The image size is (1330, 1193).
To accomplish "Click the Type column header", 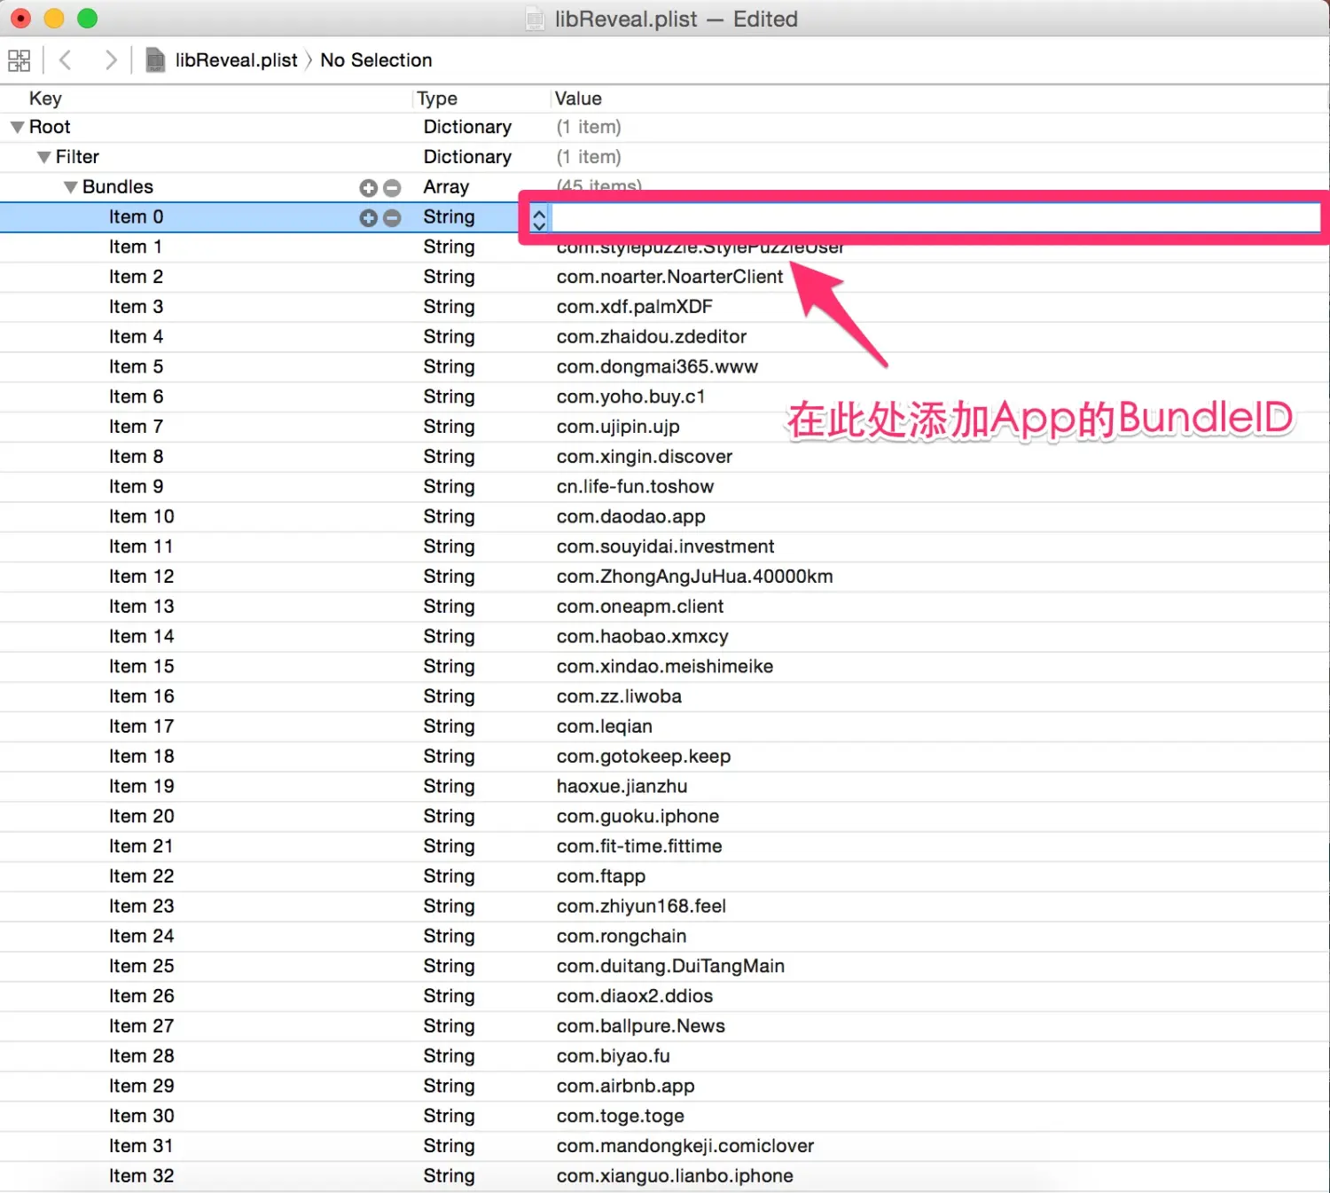I will coord(437,98).
